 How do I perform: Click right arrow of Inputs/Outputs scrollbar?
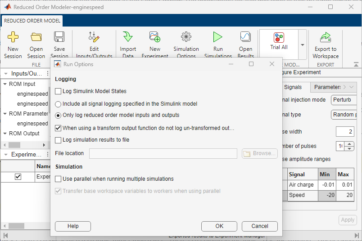(44, 145)
